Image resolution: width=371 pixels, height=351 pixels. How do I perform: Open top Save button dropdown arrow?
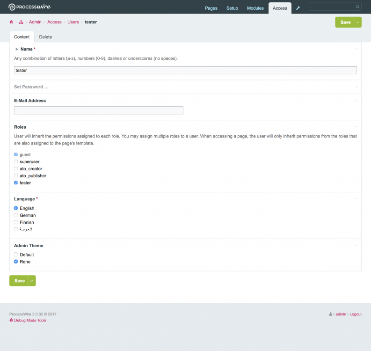click(358, 22)
